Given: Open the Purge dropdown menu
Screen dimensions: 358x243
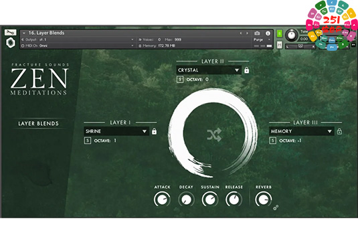Looking at the screenshot, I should point(262,39).
